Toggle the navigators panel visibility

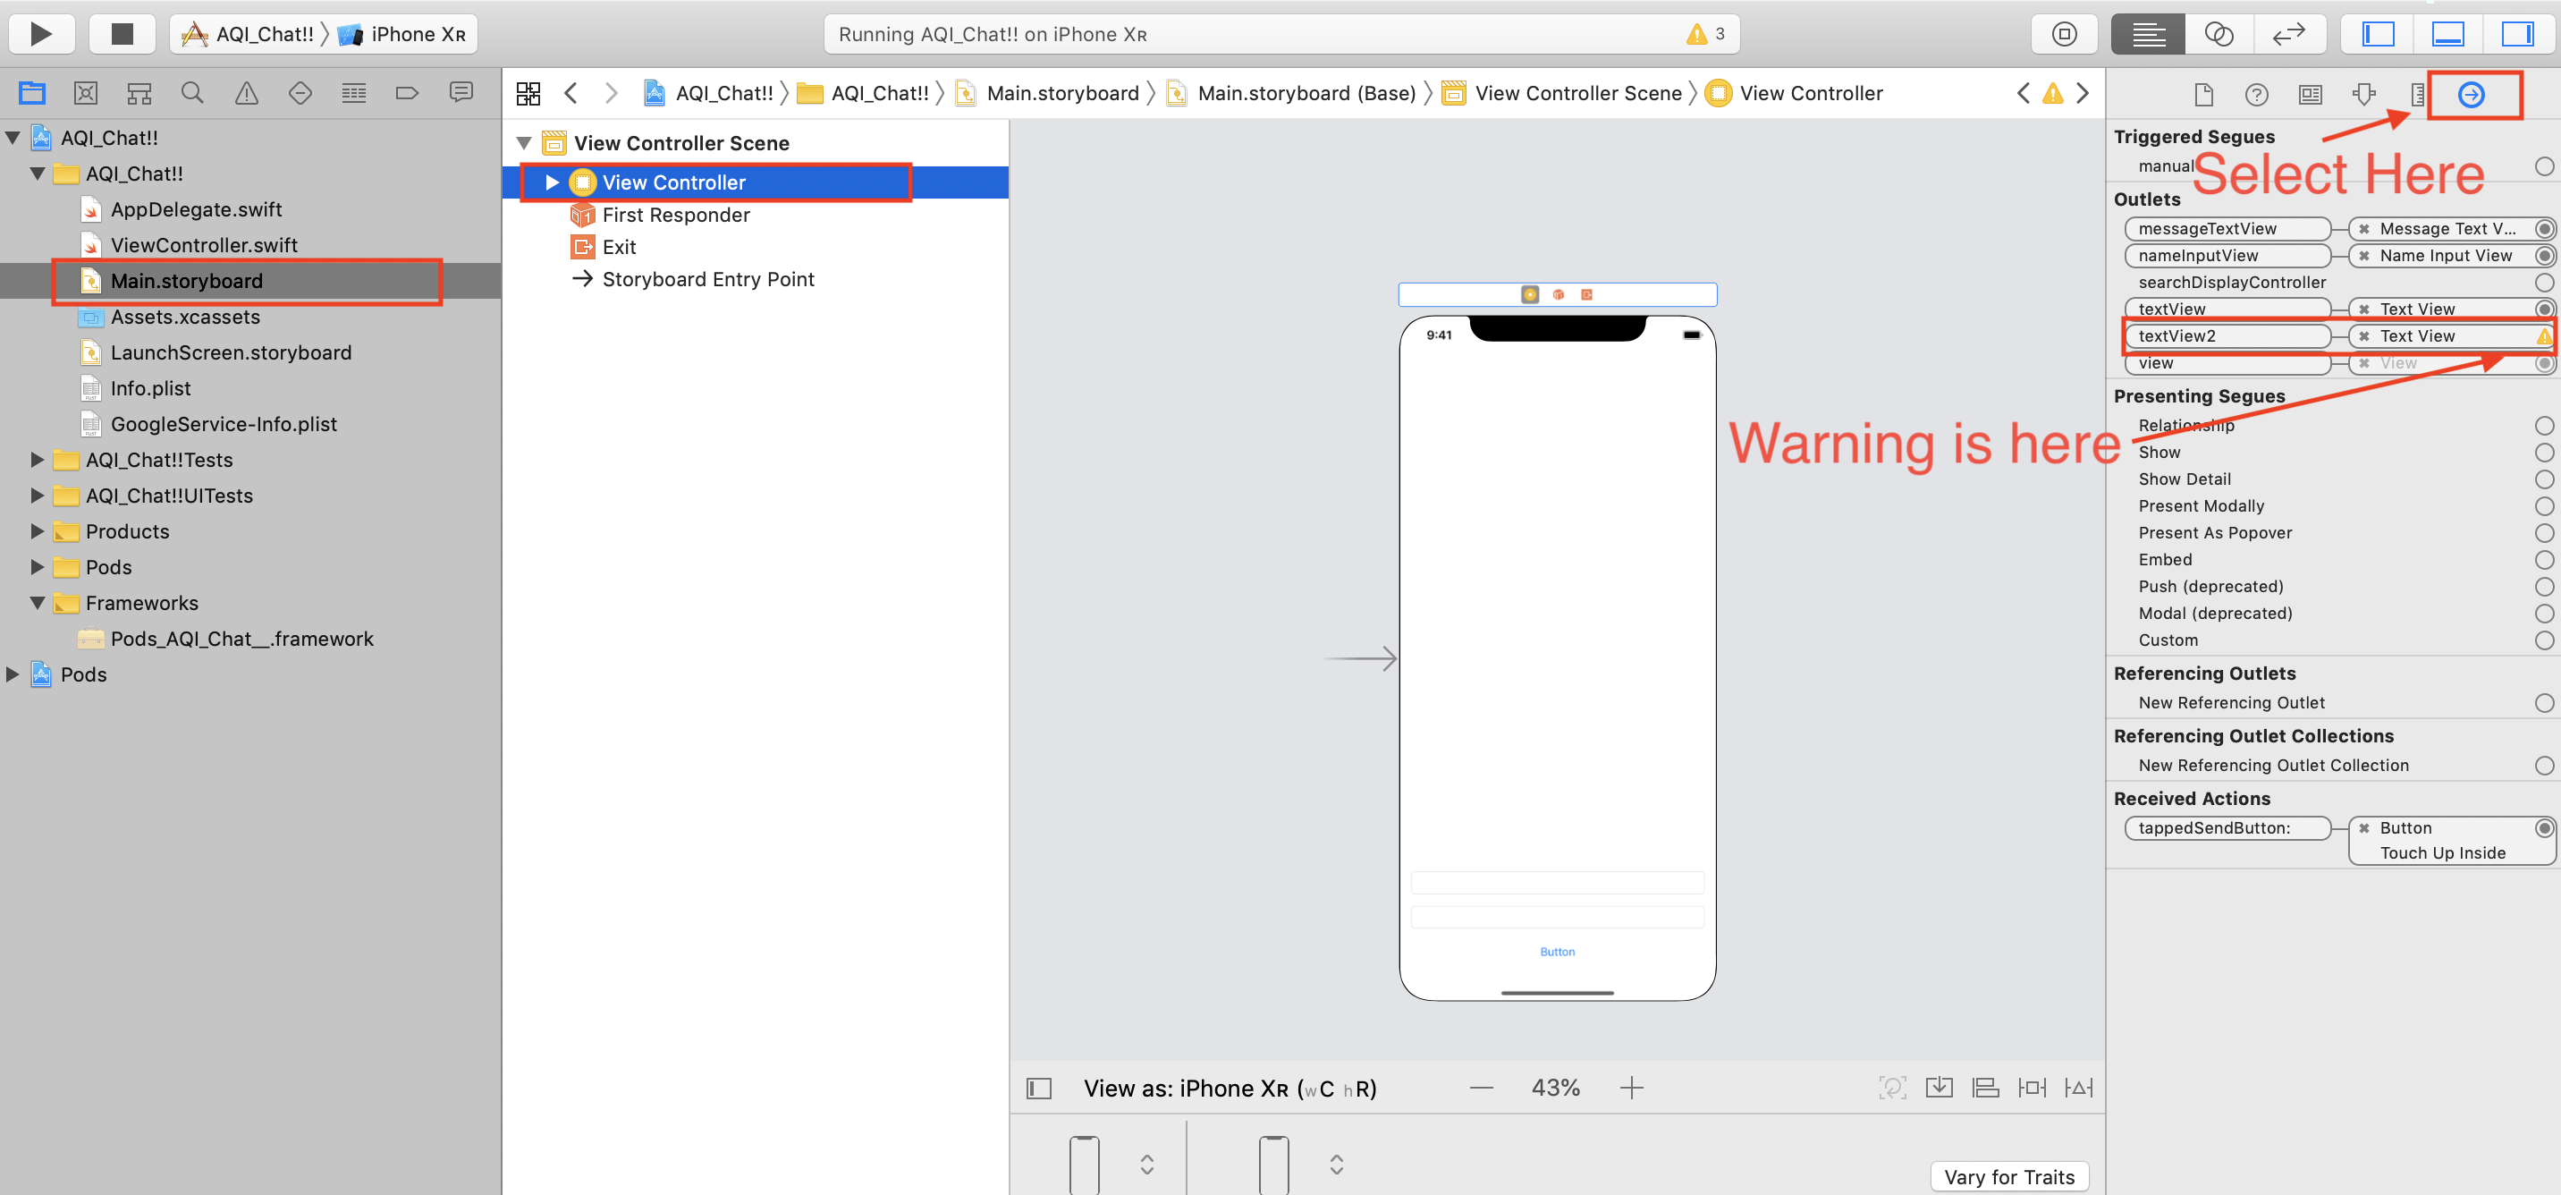click(2378, 33)
